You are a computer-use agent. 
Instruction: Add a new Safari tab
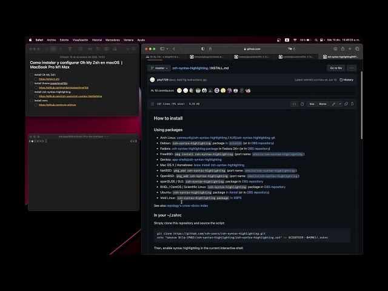(x=350, y=48)
